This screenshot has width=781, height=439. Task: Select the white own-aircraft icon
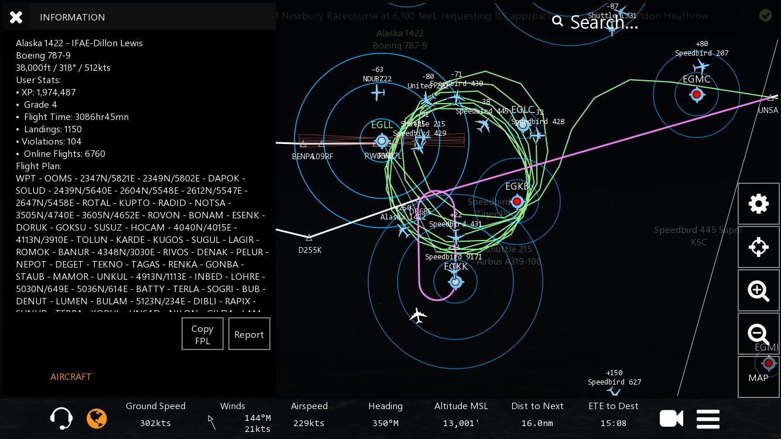(x=418, y=315)
